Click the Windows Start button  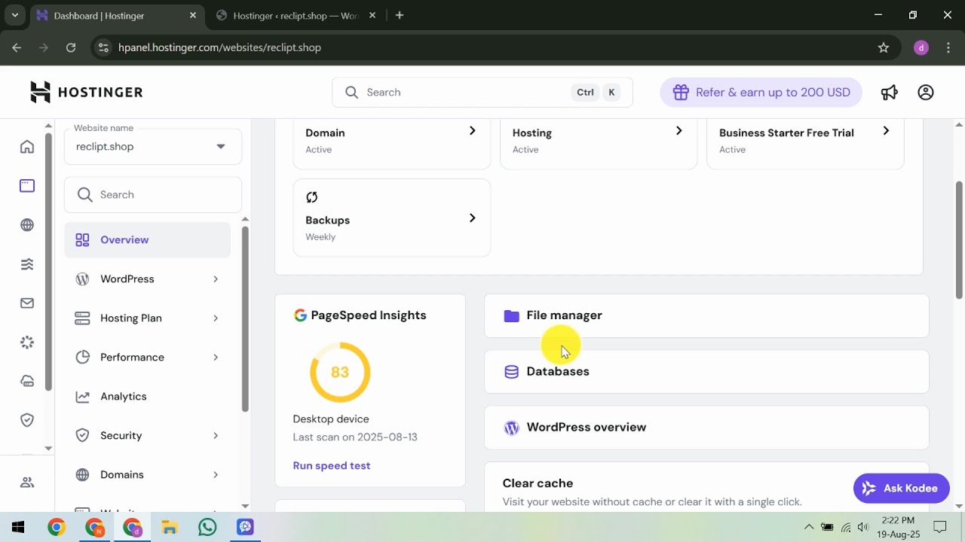(x=18, y=527)
